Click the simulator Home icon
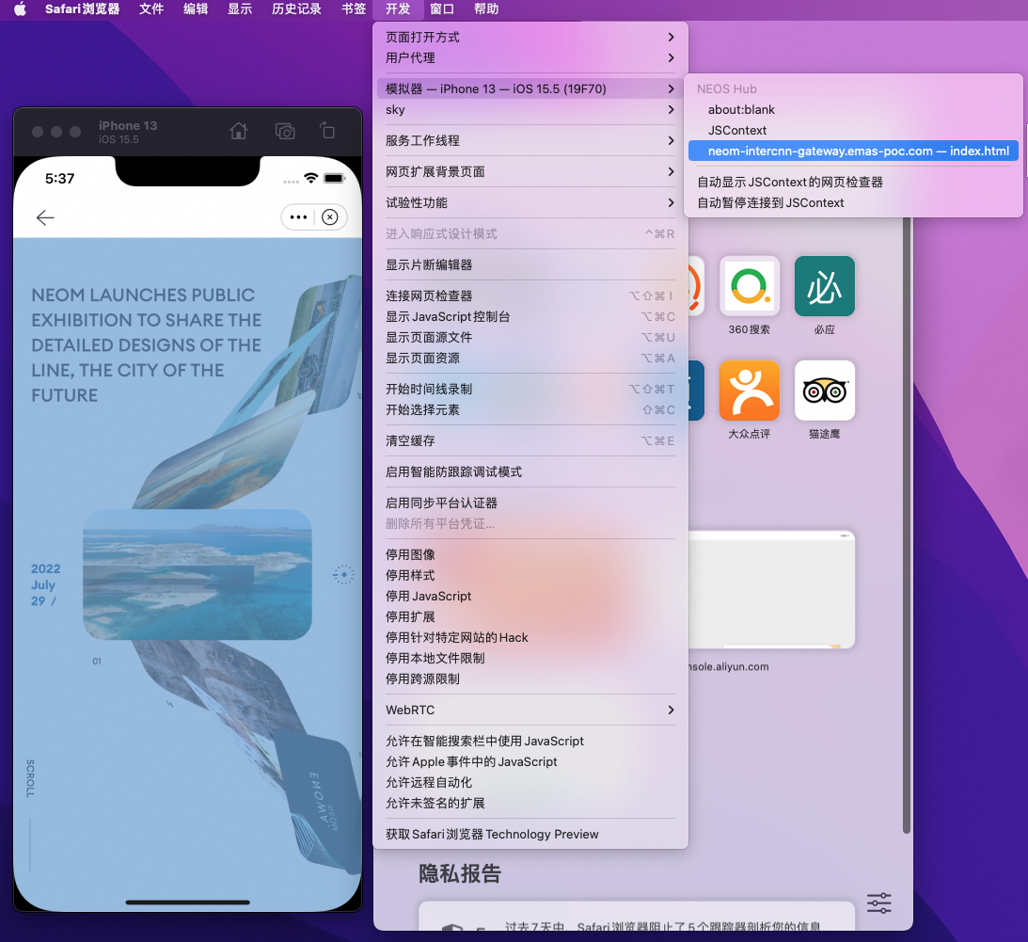 [239, 131]
